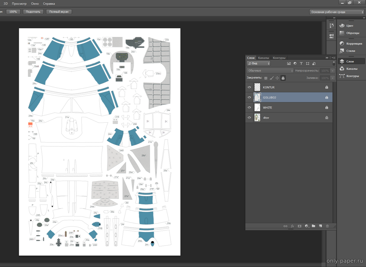Toggle the lock all button
Screen dimensions: 366x267
283,78
